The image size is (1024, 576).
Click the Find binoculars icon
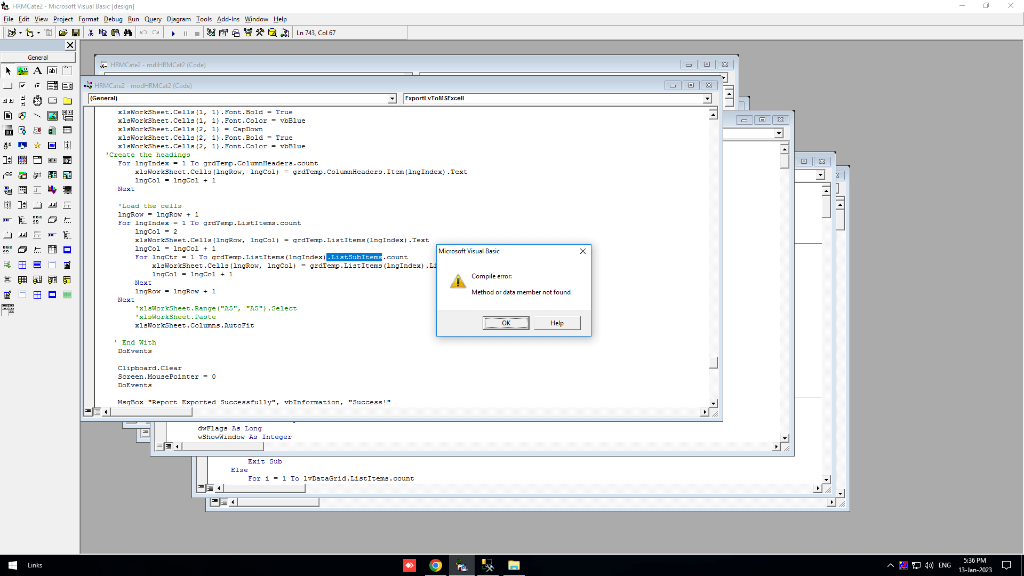[x=128, y=33]
